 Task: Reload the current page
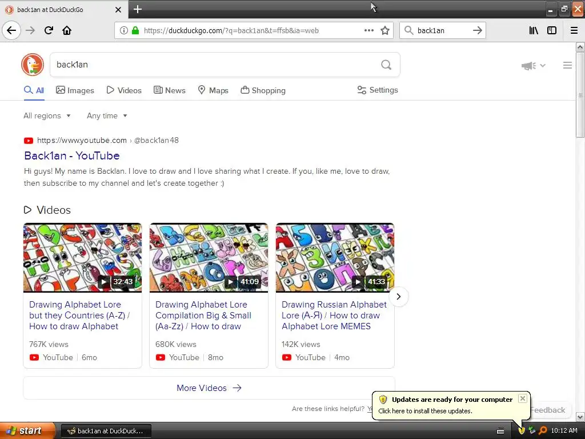click(49, 30)
